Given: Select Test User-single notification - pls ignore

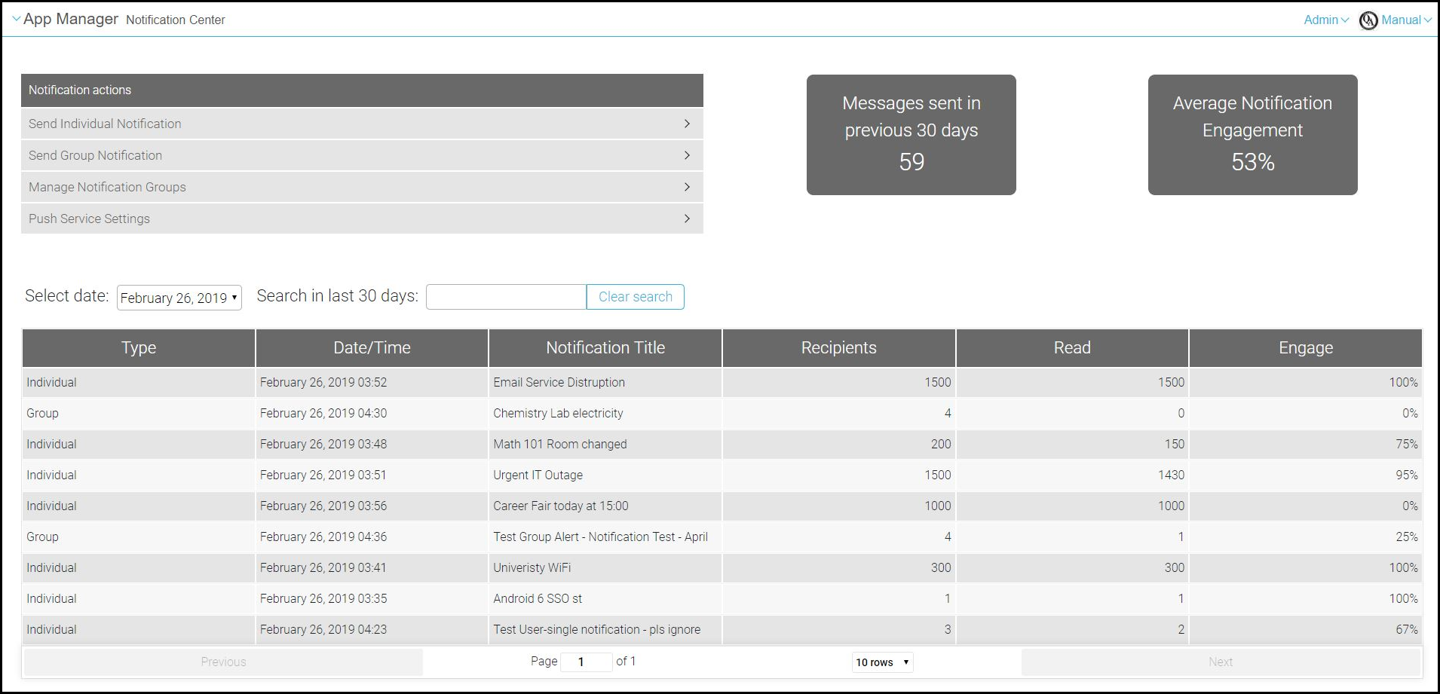Looking at the screenshot, I should coord(596,629).
